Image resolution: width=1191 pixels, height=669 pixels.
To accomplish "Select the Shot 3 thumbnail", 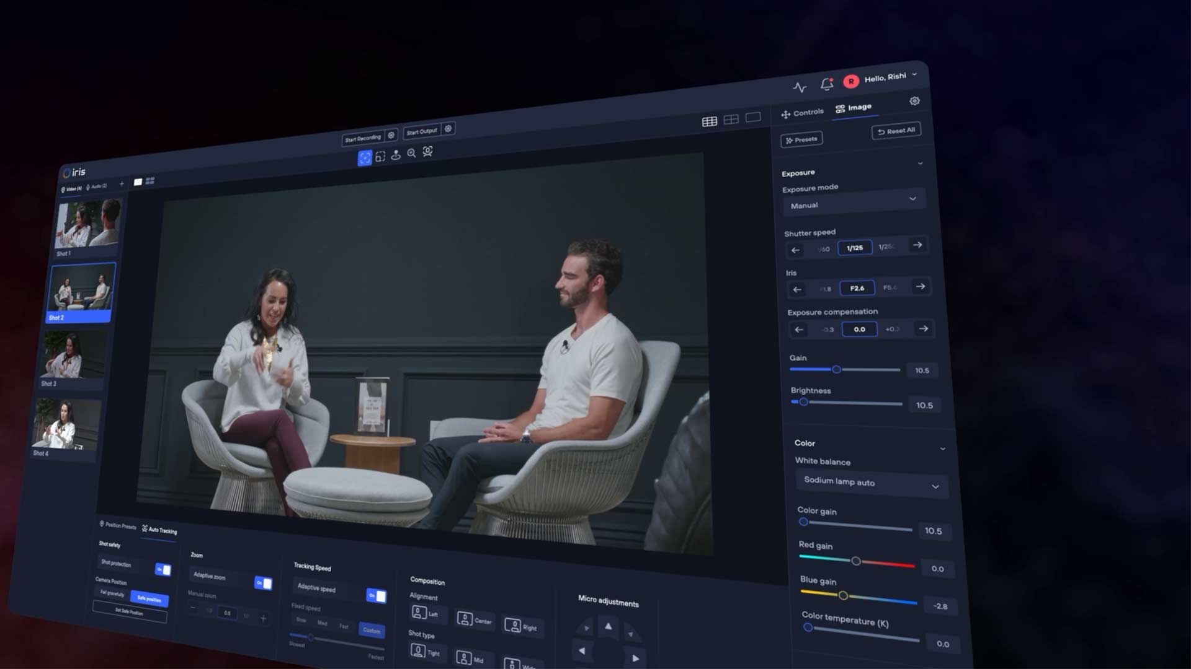I will [73, 356].
